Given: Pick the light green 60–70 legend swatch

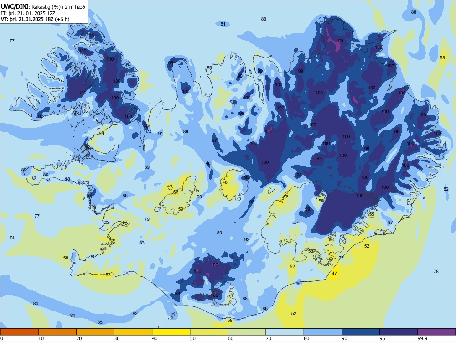Looking at the screenshot, I should click(247, 332).
